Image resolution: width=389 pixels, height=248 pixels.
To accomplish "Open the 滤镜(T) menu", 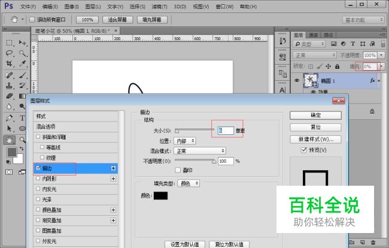I will (159, 7).
